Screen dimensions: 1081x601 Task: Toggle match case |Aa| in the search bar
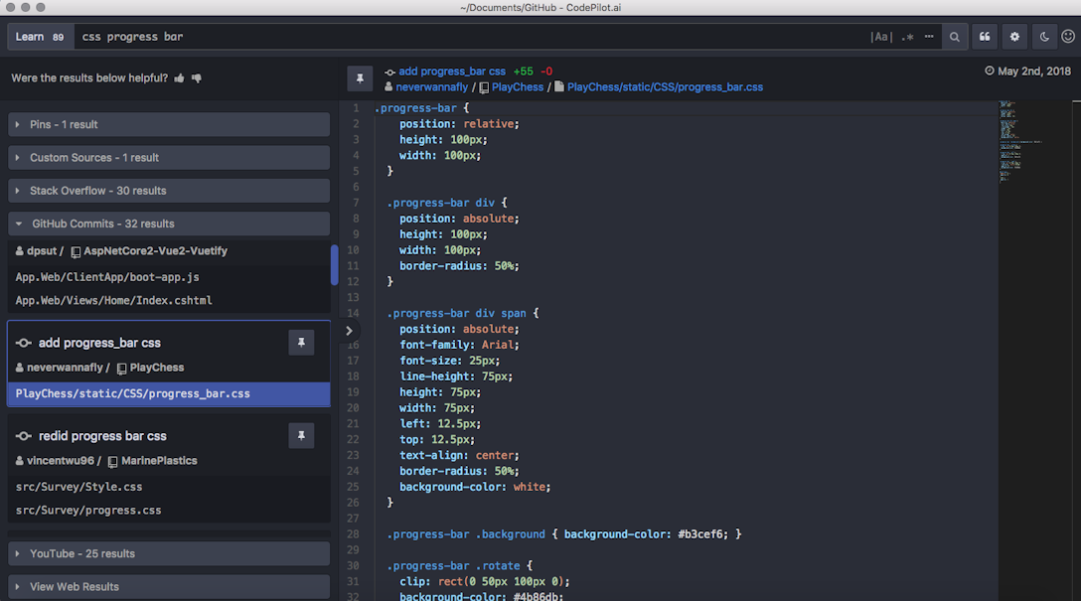pyautogui.click(x=880, y=36)
